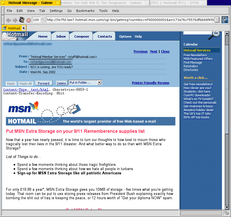Image resolution: width=231 pixels, height=217 pixels.
Task: Click the zoom percentage field showing 100
Action: [x=36, y=20]
